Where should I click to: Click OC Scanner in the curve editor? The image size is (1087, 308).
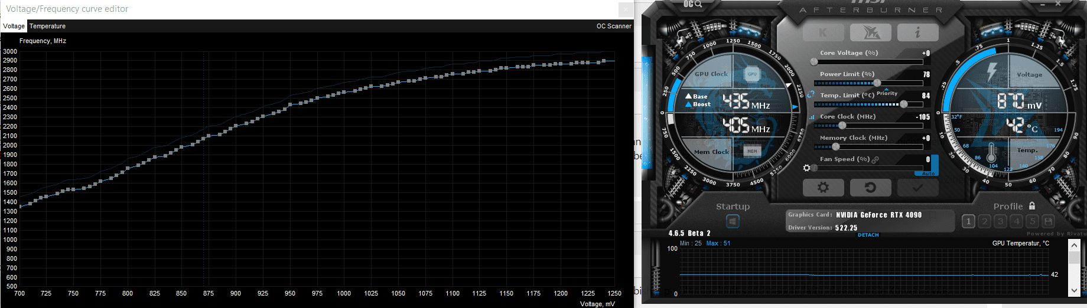614,26
